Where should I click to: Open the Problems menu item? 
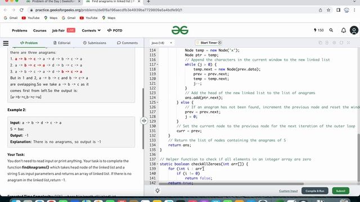[20, 30]
